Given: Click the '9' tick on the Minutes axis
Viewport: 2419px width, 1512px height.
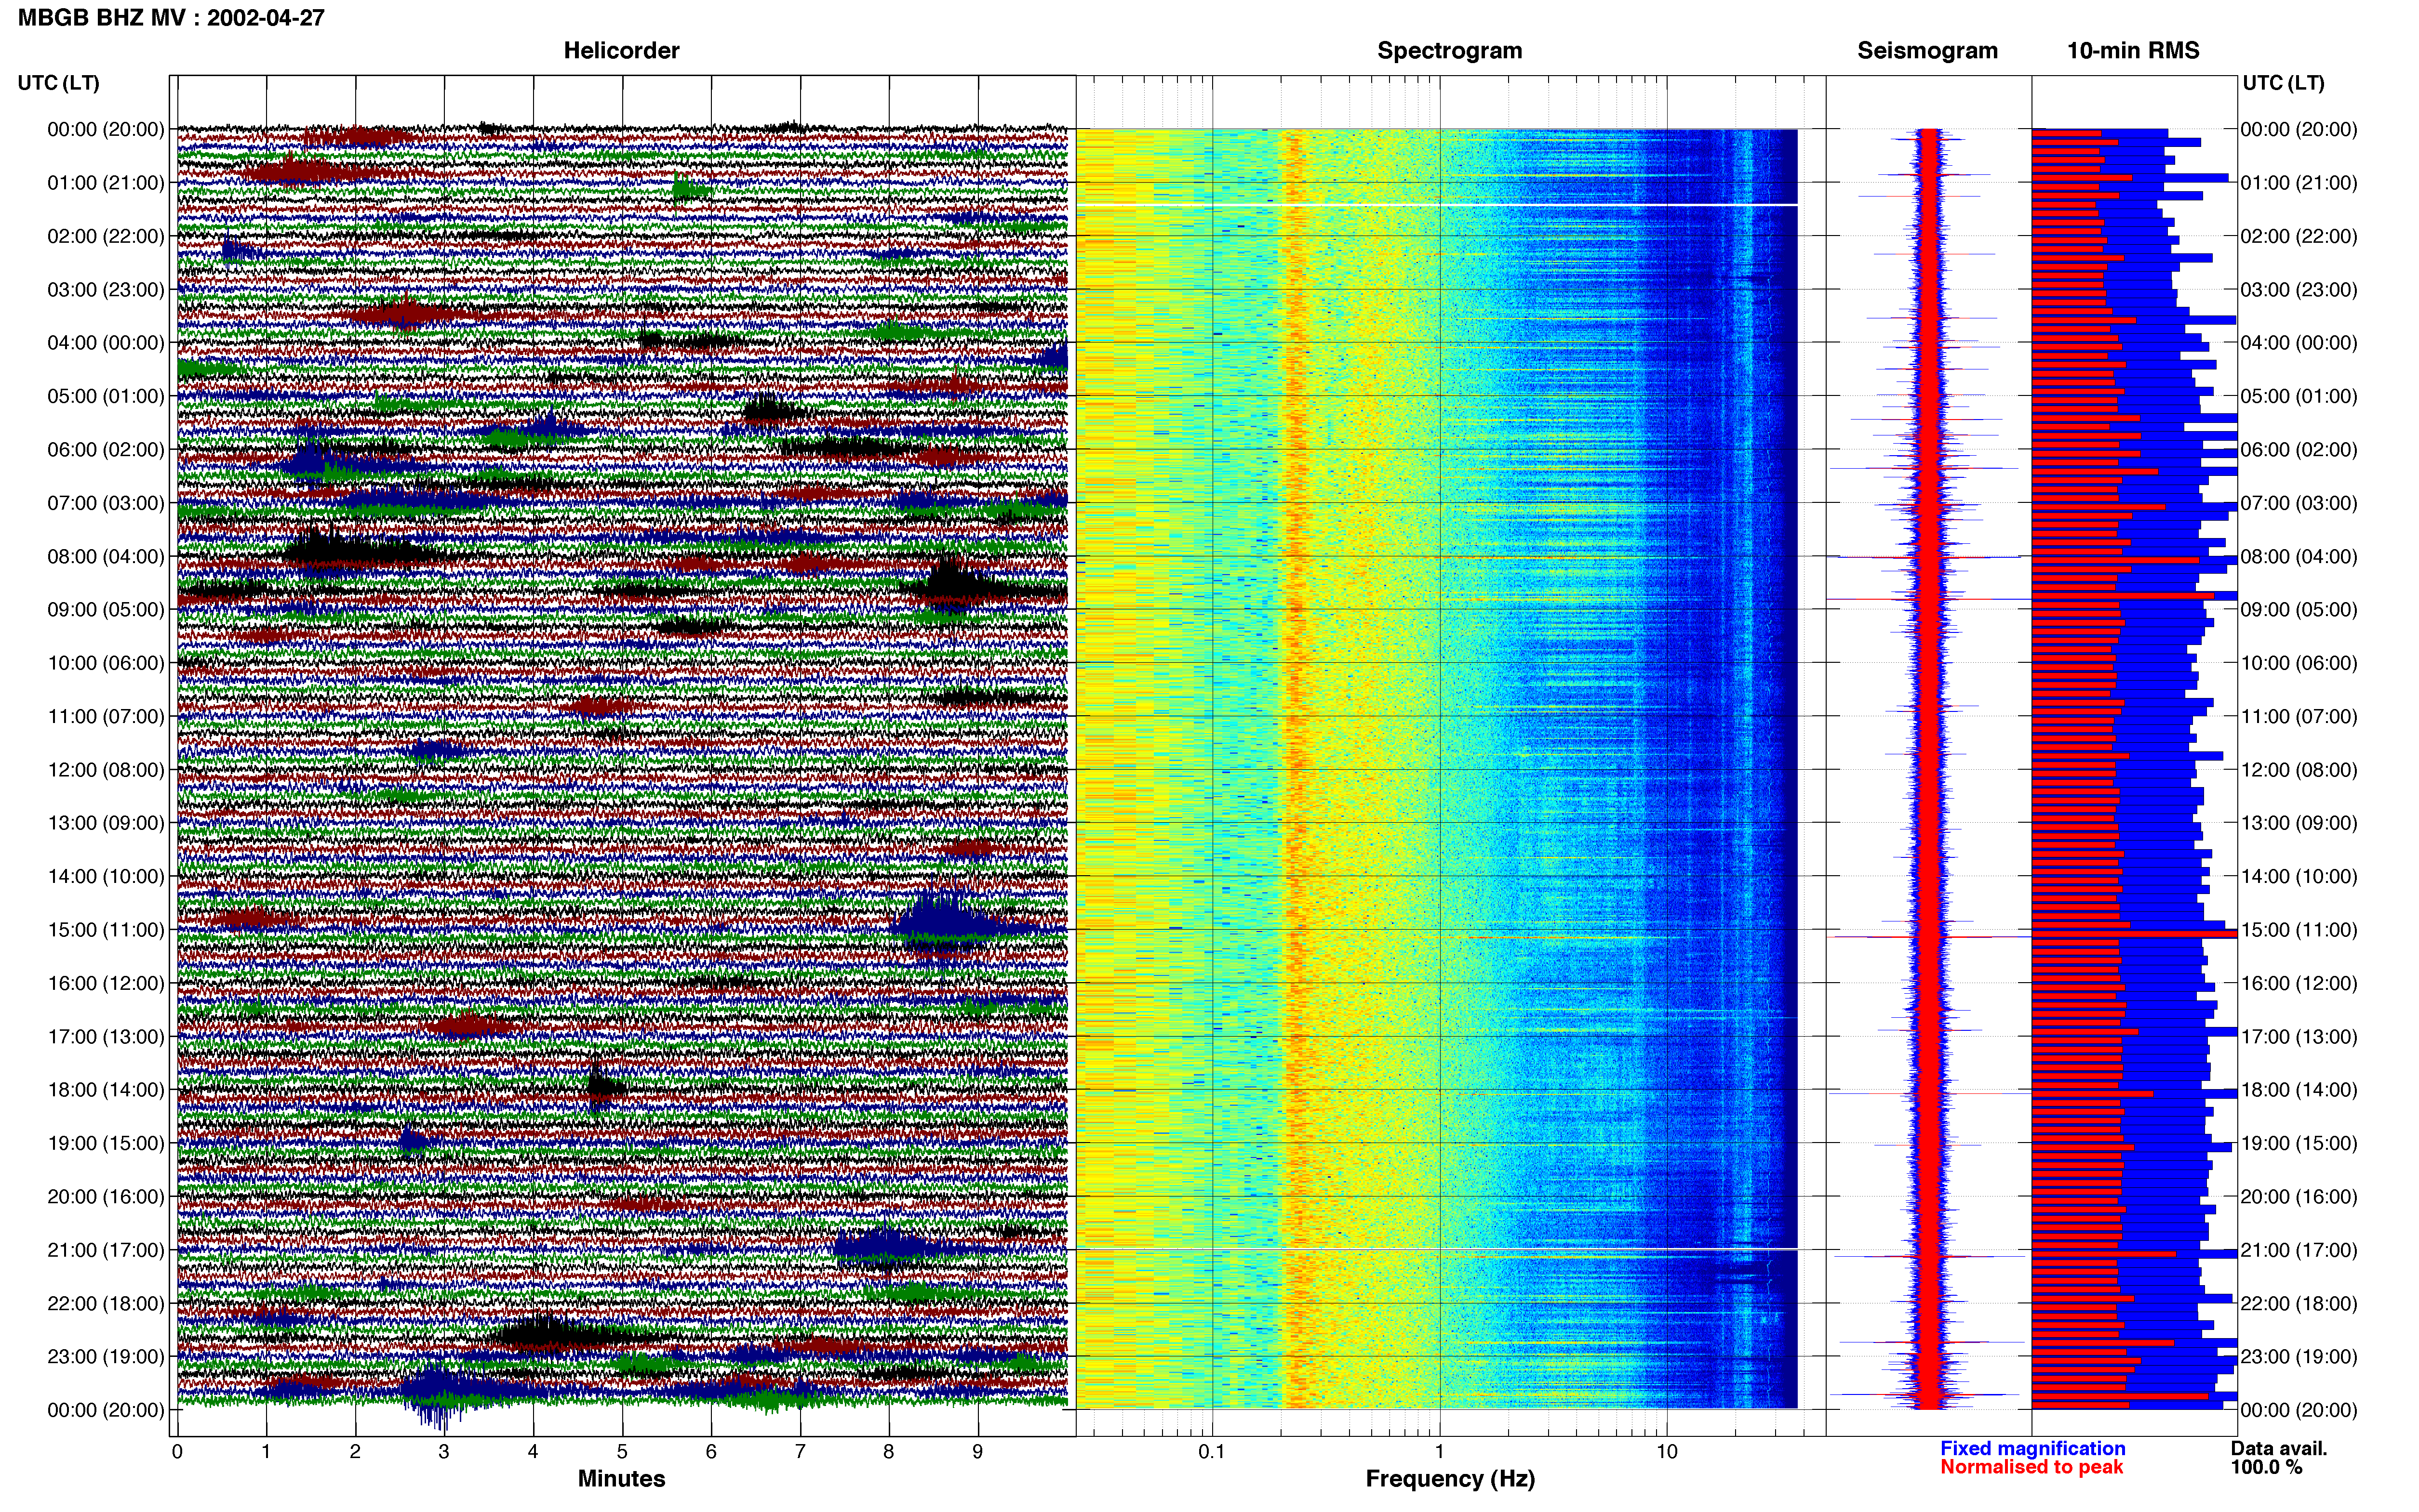Looking at the screenshot, I should click(978, 1451).
